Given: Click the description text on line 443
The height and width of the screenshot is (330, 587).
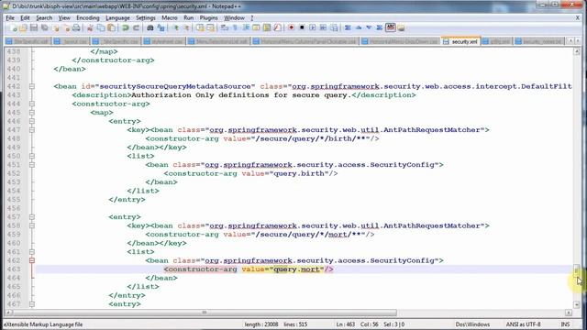Looking at the screenshot, I should point(241,95).
